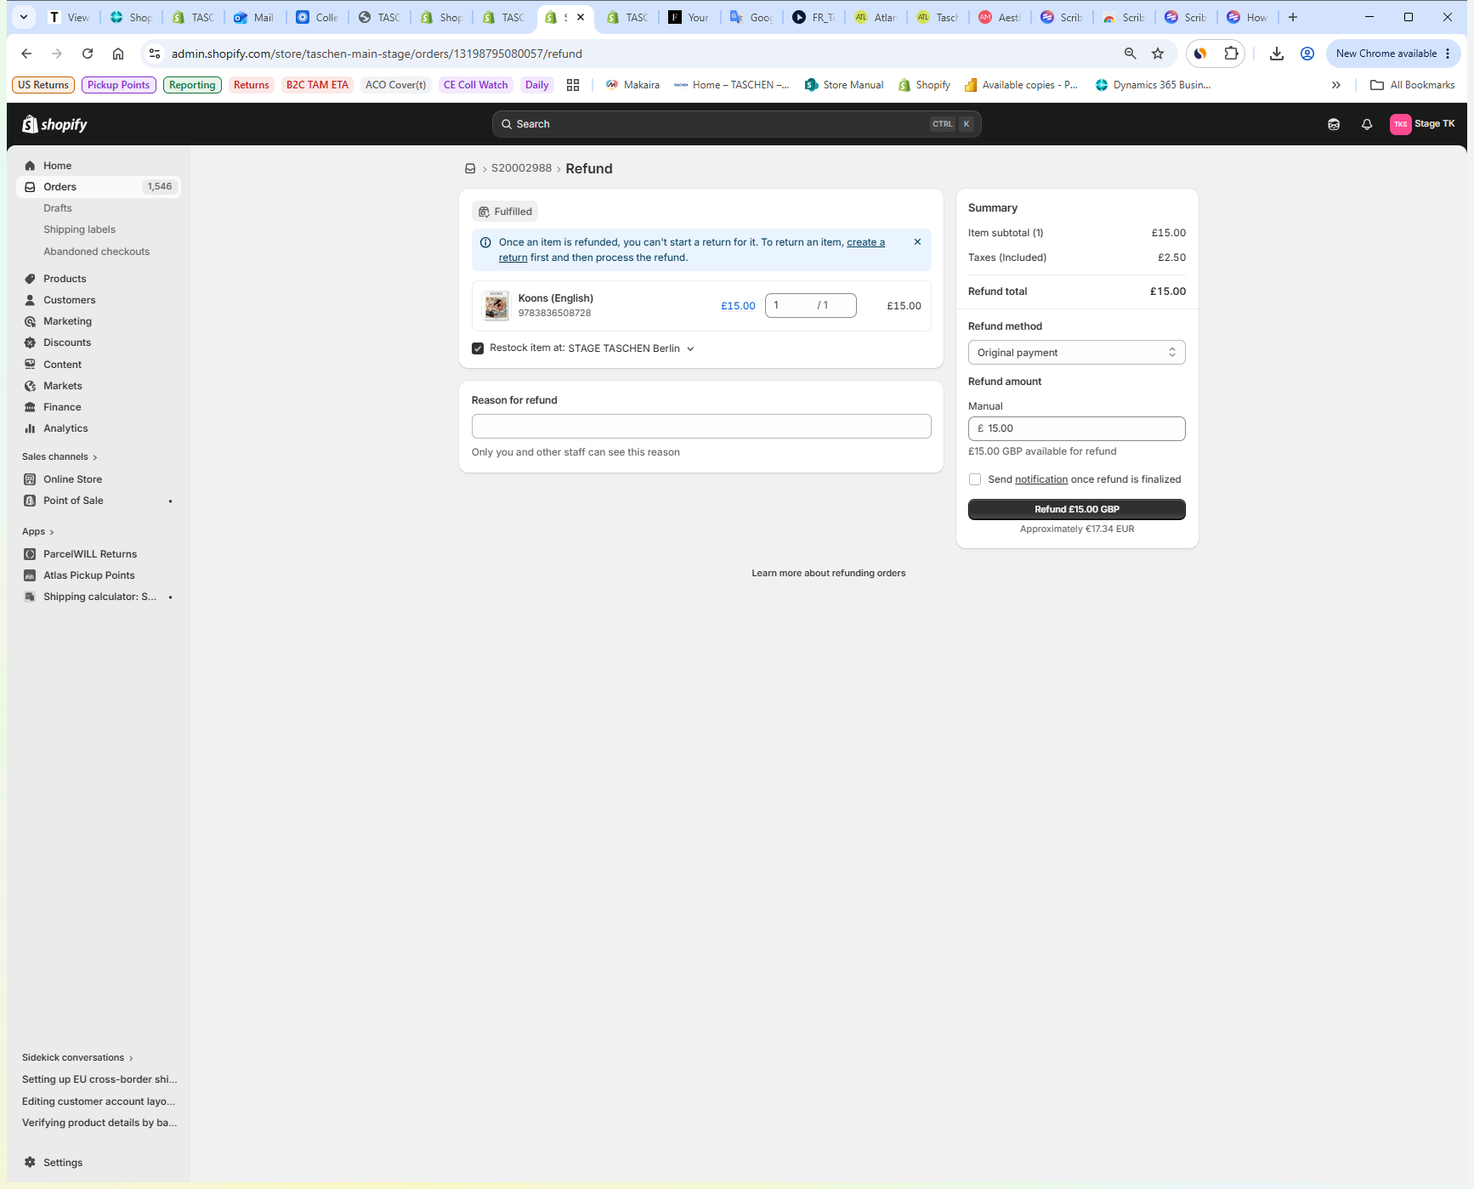Expand the Apps section

point(37,532)
